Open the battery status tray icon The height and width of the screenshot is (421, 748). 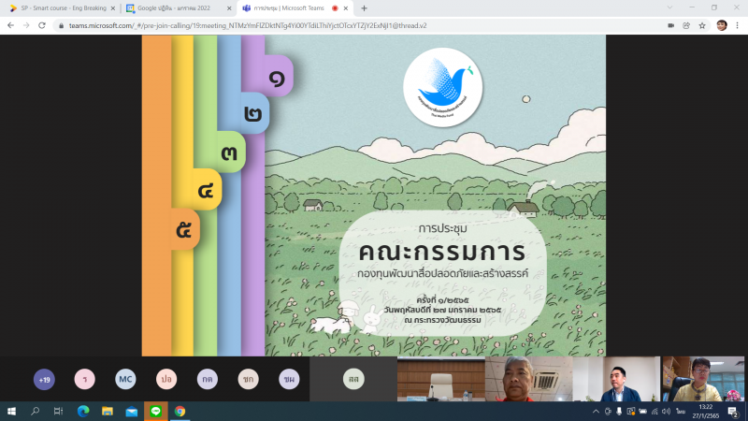[643, 412]
